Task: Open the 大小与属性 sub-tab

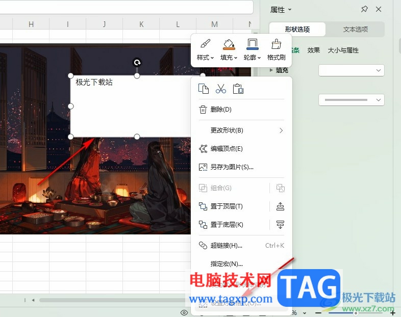Action: pyautogui.click(x=343, y=50)
